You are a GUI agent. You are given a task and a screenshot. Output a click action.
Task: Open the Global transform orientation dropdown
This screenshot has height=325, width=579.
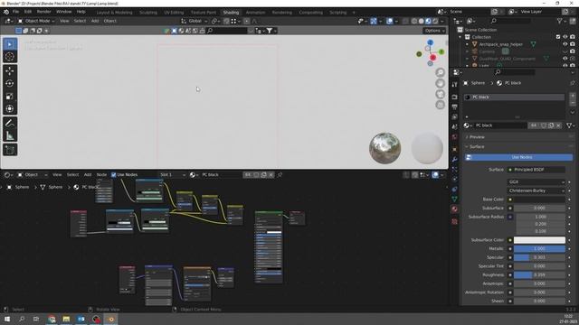(x=195, y=21)
